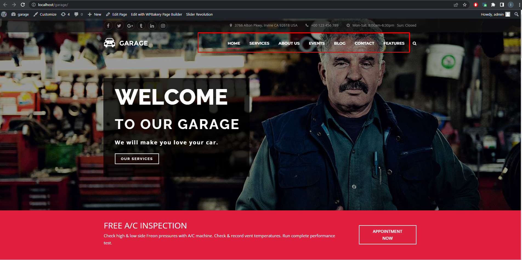Add New content from admin bar
The image size is (522, 260).
coord(94,14)
